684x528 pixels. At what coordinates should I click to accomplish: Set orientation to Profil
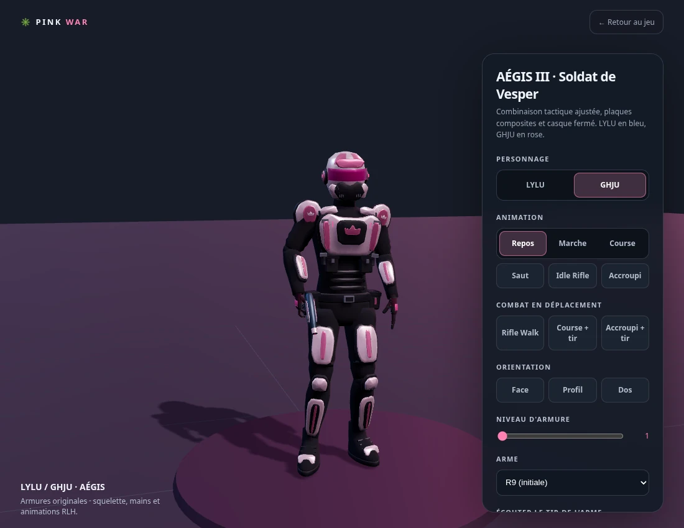[x=572, y=390]
